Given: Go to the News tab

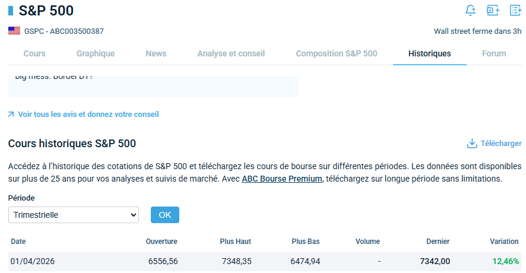Looking at the screenshot, I should (156, 53).
